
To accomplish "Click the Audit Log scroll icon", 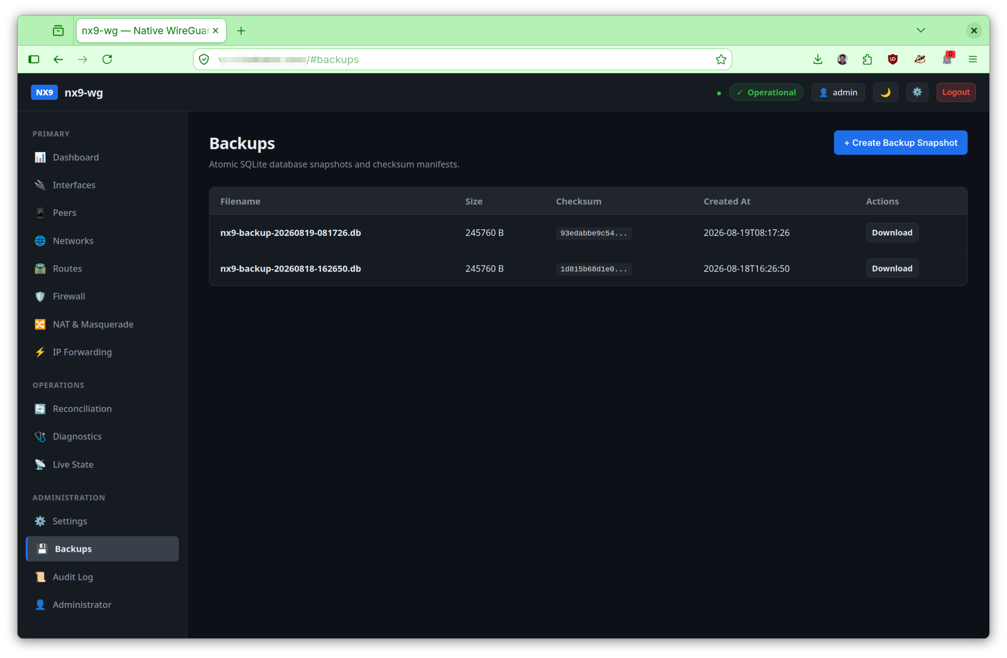I will click(x=40, y=577).
